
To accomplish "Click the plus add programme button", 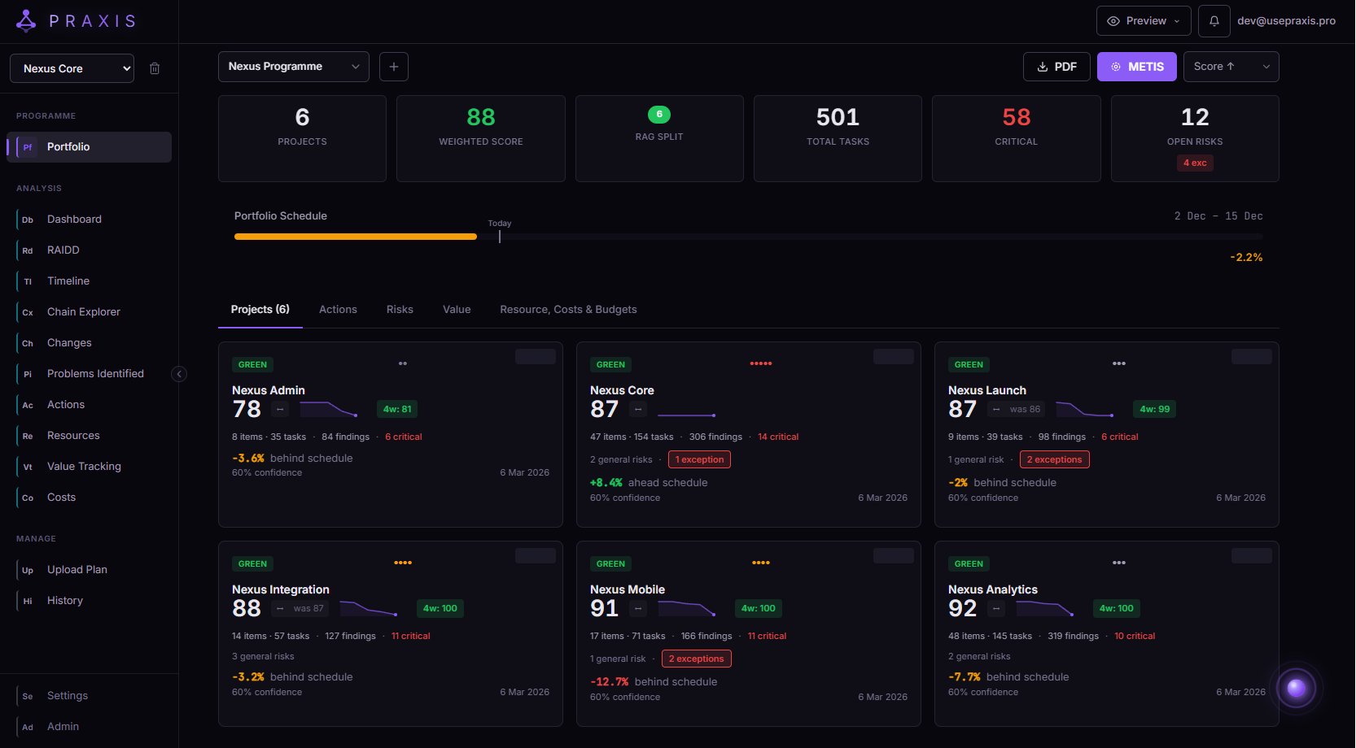I will [x=394, y=67].
